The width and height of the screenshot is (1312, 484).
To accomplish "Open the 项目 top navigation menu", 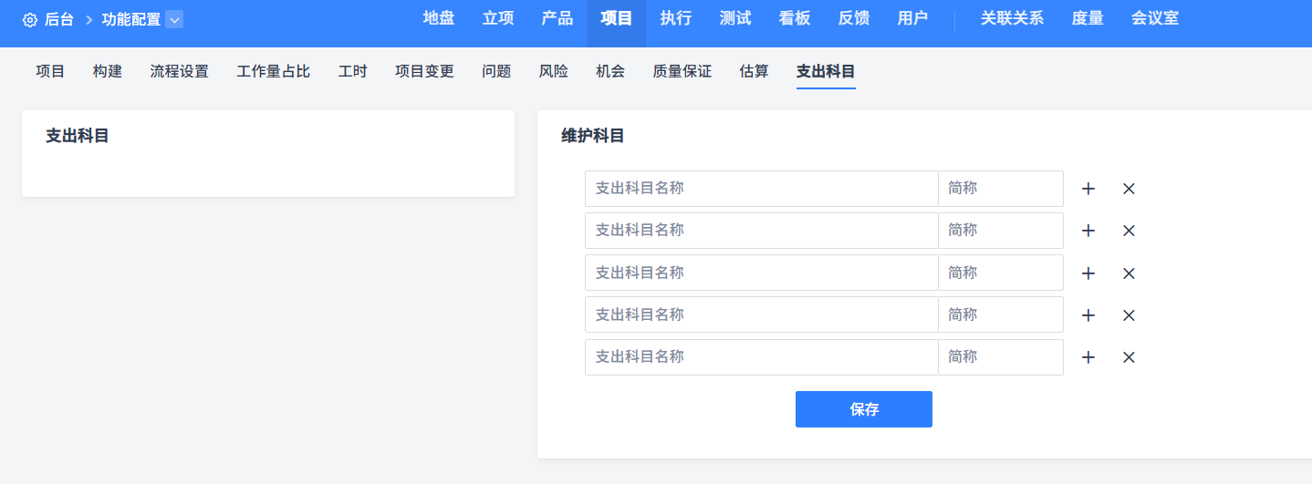I will (616, 18).
